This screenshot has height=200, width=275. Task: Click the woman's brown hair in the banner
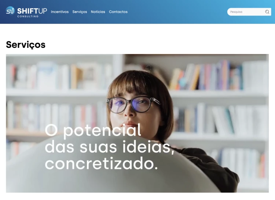(x=139, y=83)
